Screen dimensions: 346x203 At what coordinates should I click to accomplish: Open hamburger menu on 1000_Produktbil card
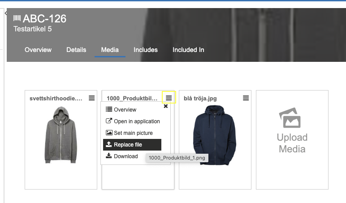(x=169, y=98)
